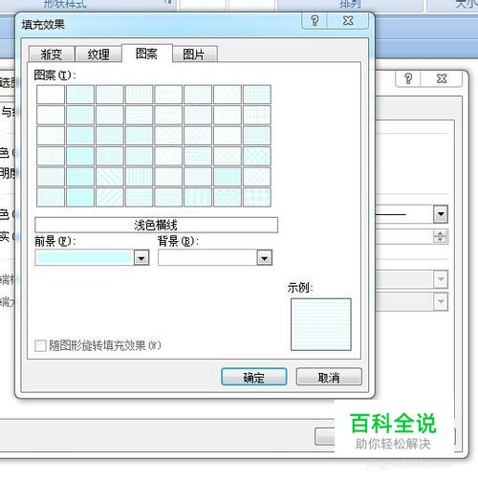Pick the 75% pattern, second swatch of row four

point(80,156)
